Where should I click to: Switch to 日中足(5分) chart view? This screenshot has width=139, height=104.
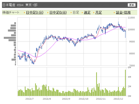point(58,12)
